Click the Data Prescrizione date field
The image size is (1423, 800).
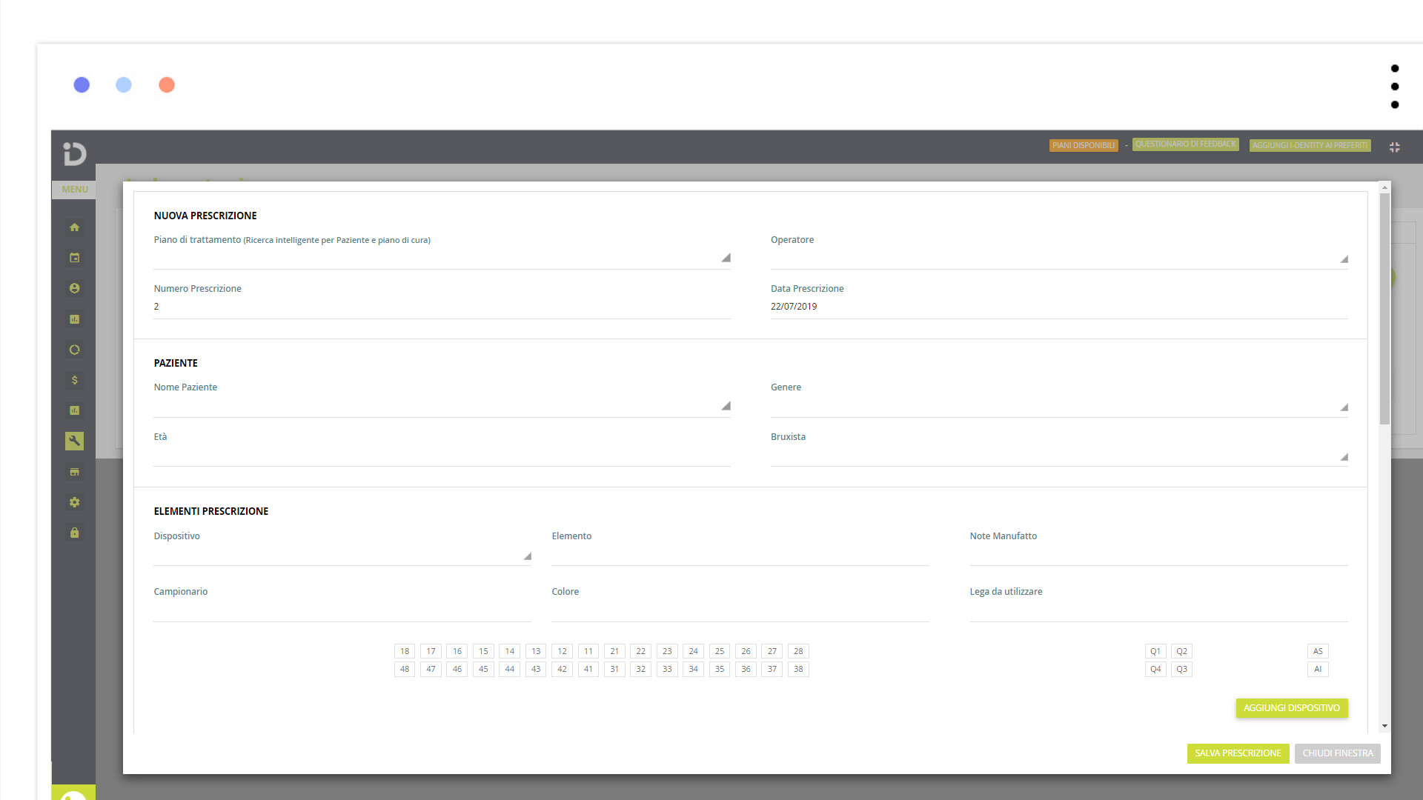pyautogui.click(x=1059, y=307)
